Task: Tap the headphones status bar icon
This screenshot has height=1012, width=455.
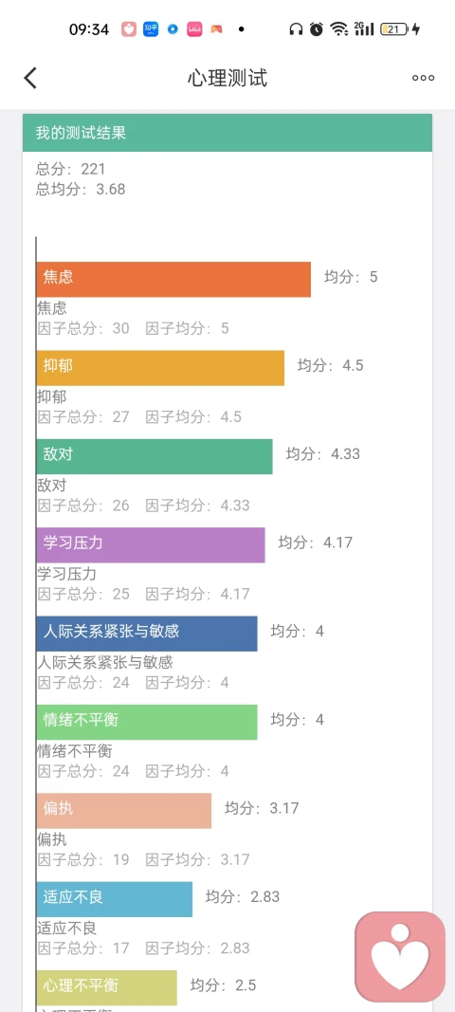Action: pos(297,29)
